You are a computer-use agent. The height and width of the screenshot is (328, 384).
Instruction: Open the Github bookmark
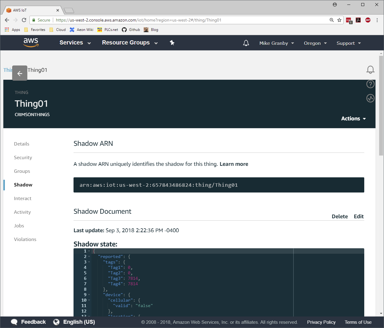131,30
